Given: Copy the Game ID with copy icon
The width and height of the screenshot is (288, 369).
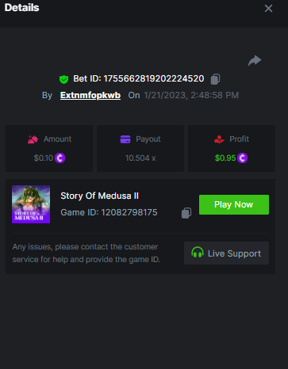Looking at the screenshot, I should 186,213.
